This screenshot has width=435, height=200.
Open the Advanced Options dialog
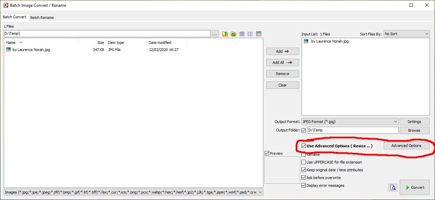coord(406,145)
